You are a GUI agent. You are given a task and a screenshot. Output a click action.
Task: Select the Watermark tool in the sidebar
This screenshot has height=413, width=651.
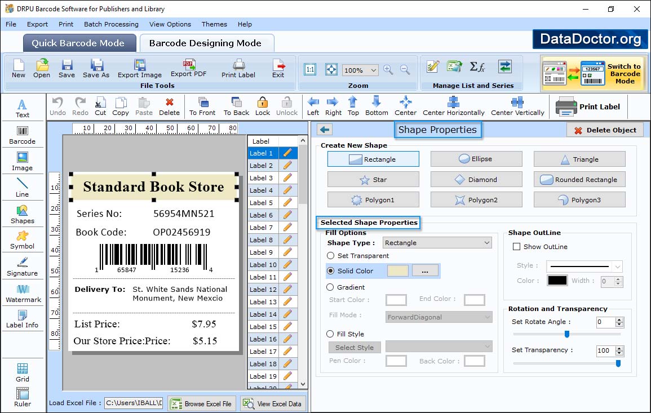[x=23, y=294]
